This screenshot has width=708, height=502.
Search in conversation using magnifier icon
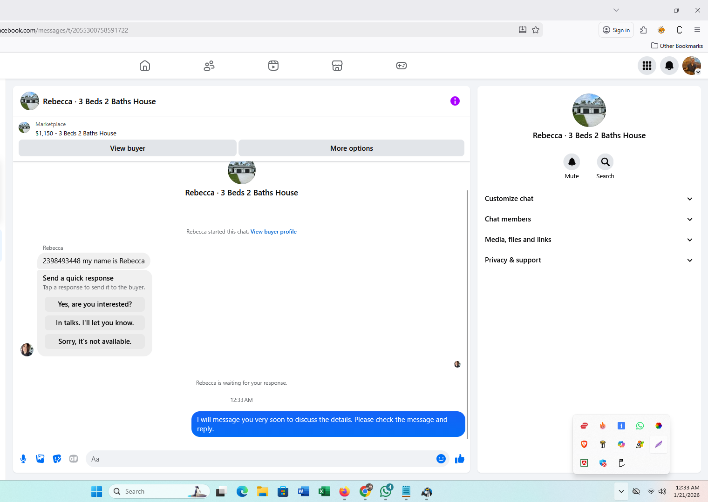pyautogui.click(x=606, y=162)
